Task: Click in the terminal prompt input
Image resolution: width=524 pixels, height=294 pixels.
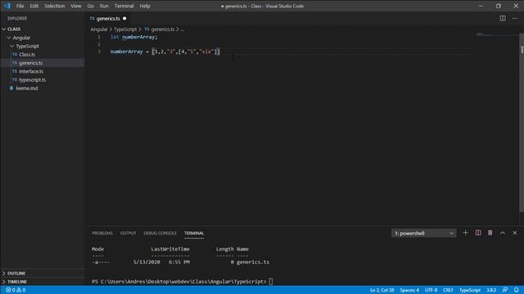Action: (x=271, y=282)
